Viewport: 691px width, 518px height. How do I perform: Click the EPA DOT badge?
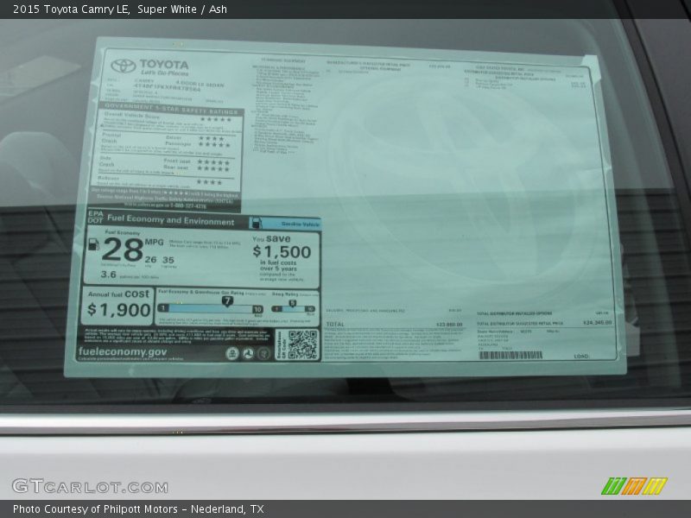(95, 217)
